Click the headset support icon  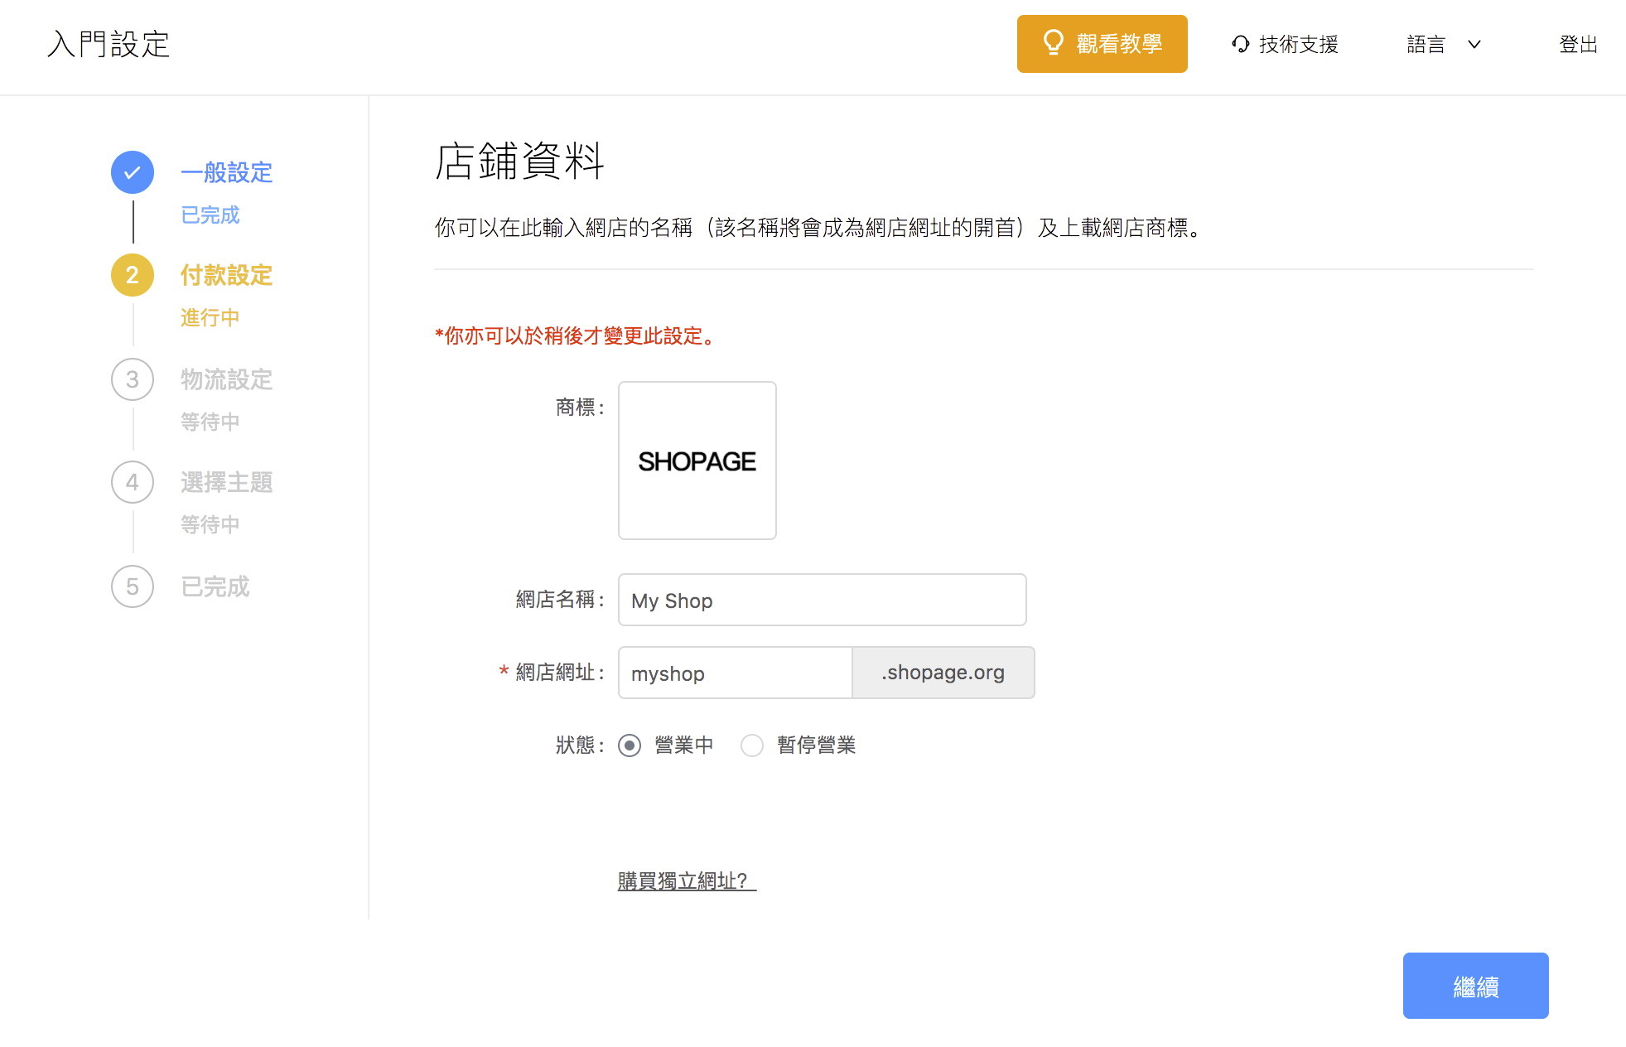(x=1240, y=44)
